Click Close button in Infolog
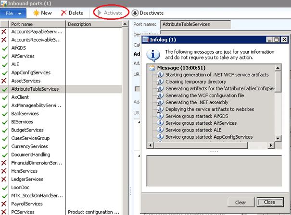291x215 pixels. click(270, 202)
